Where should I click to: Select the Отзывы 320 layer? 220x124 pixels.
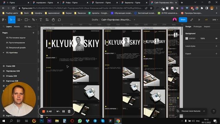click(11, 76)
